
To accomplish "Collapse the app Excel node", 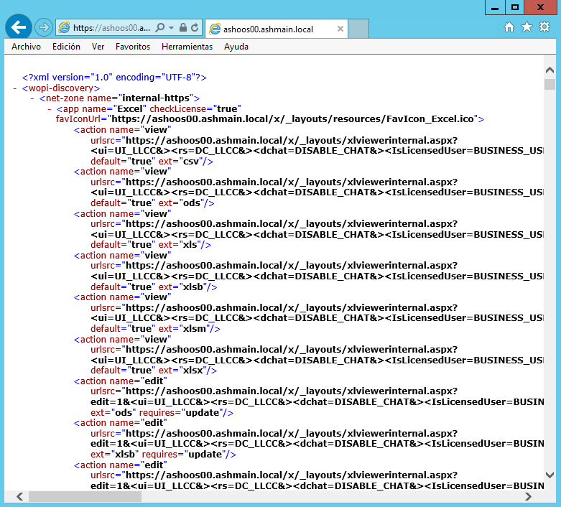I will tap(50, 108).
